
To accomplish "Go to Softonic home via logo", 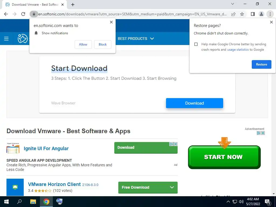I will pos(23,39).
